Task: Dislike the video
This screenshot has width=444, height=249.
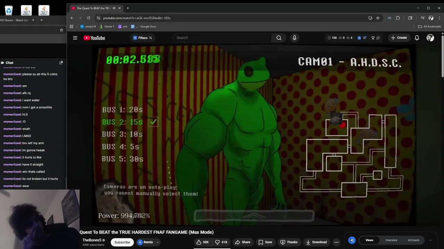Action: [221, 242]
